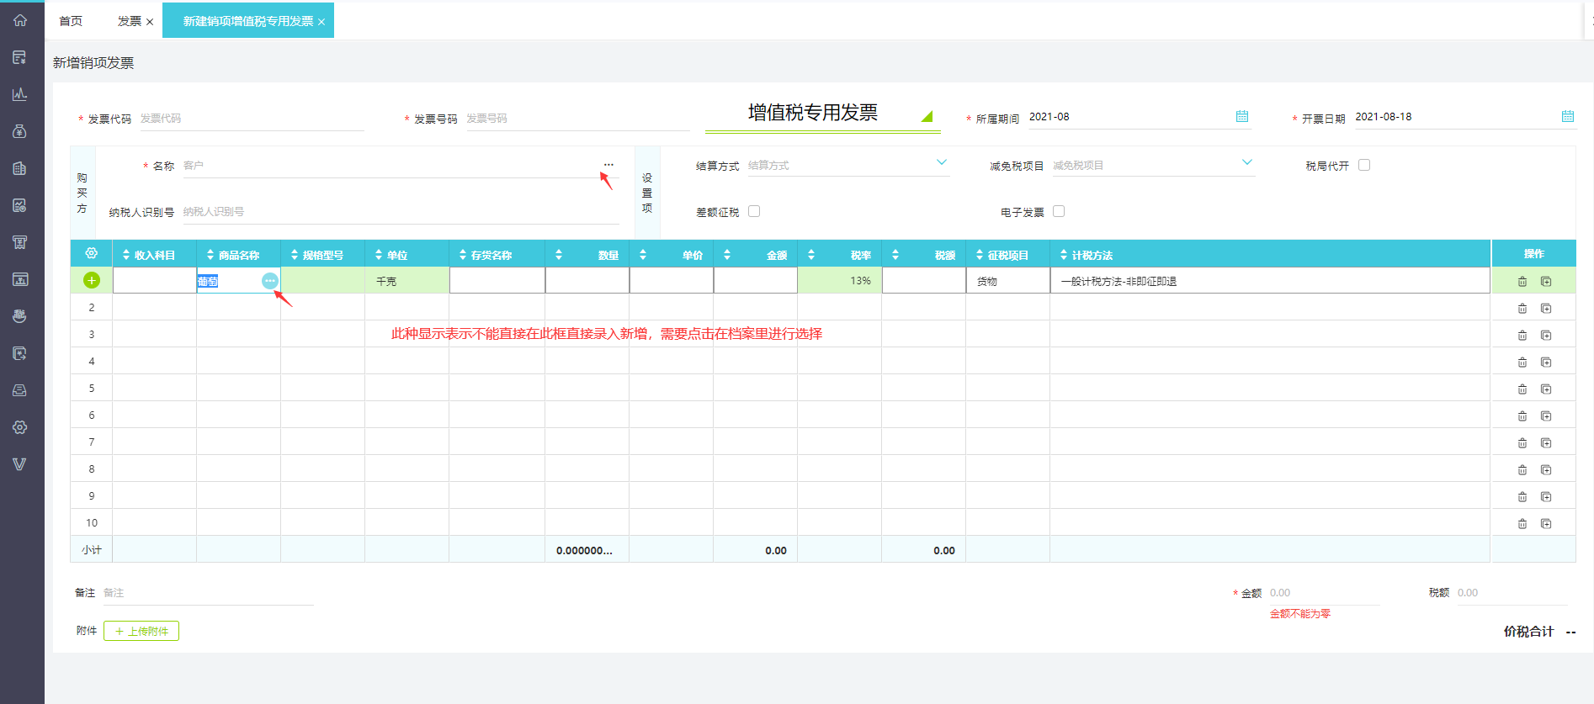Open the table column settings gear
This screenshot has height=704, width=1594.
[92, 253]
